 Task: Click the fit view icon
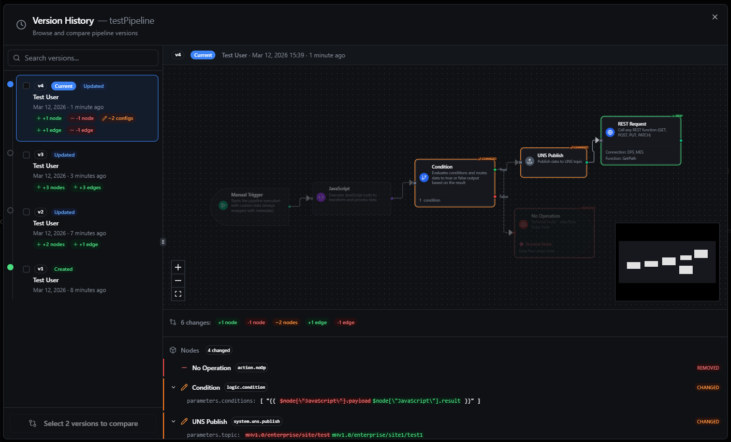pyautogui.click(x=178, y=294)
